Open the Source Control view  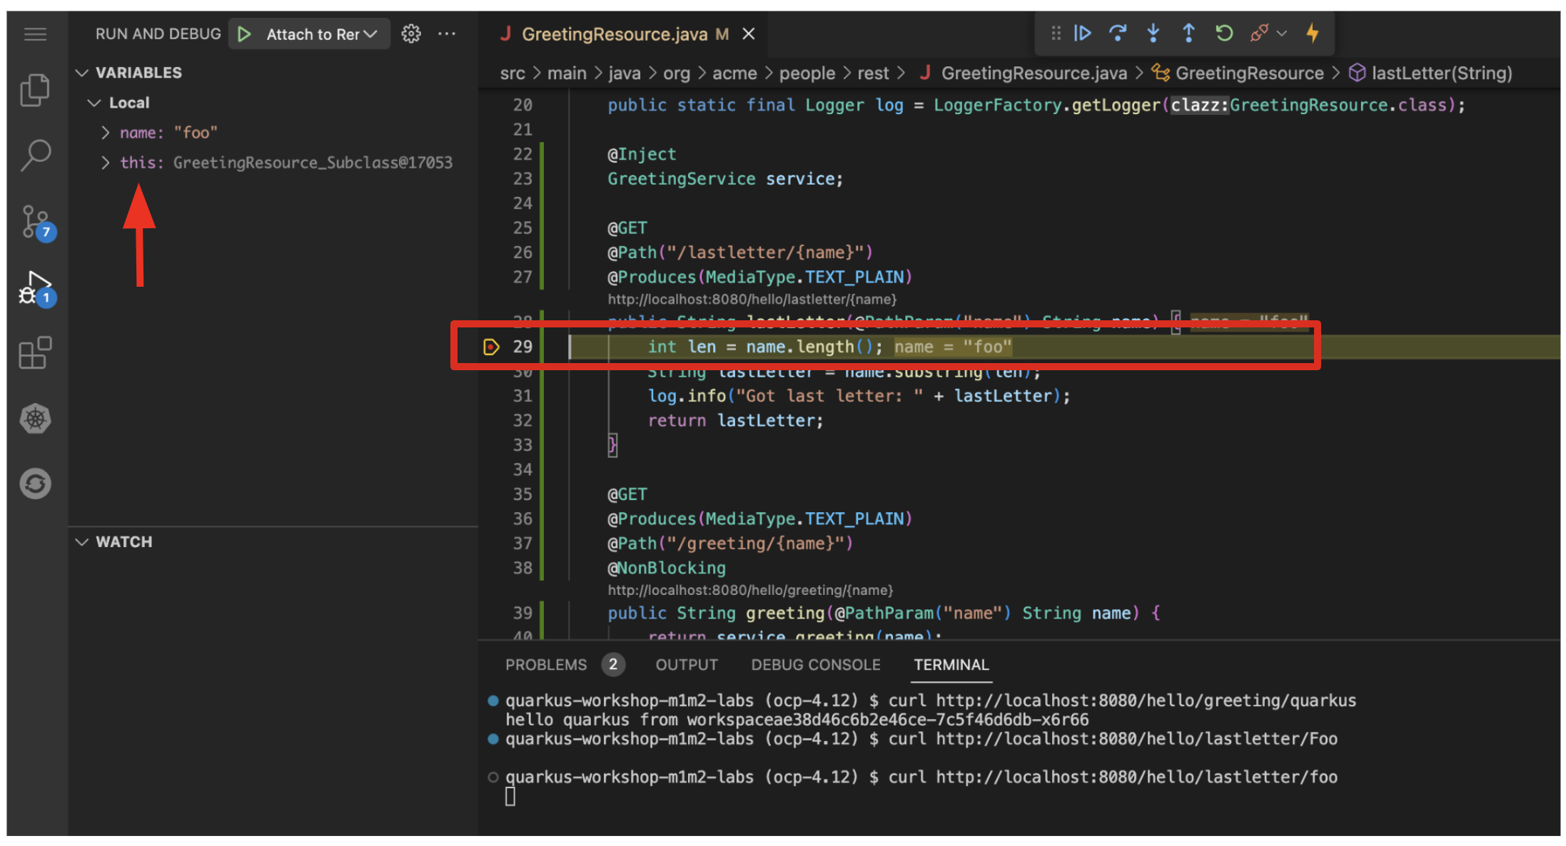35,222
